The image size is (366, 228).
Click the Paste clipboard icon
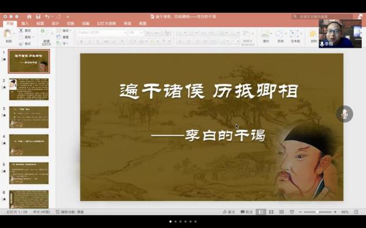click(x=8, y=33)
